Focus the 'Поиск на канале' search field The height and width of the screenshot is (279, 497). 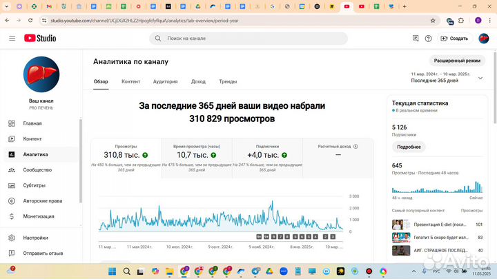point(248,39)
